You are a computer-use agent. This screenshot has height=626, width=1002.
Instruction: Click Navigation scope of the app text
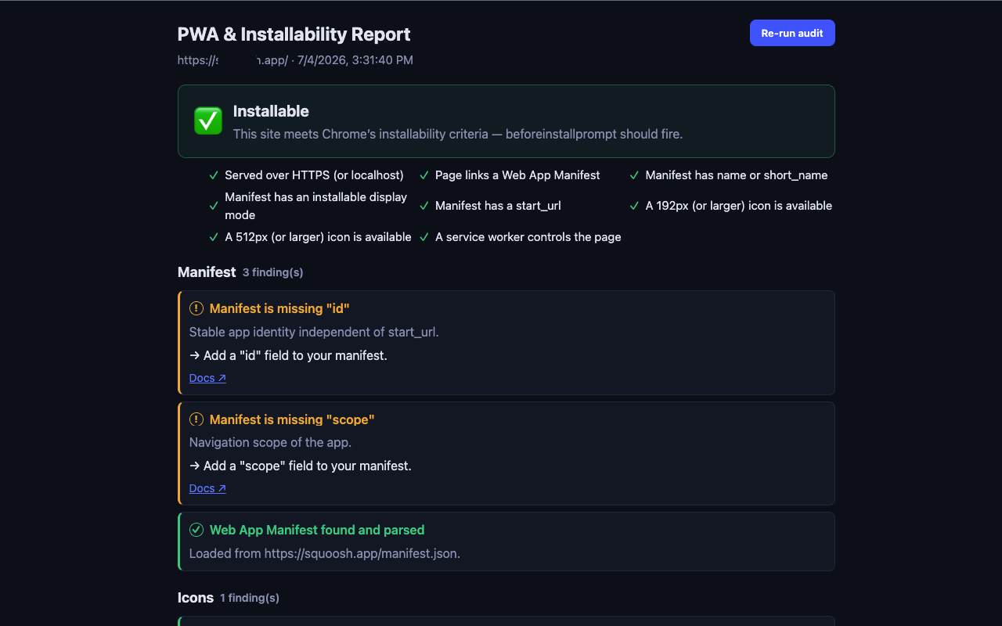(270, 442)
